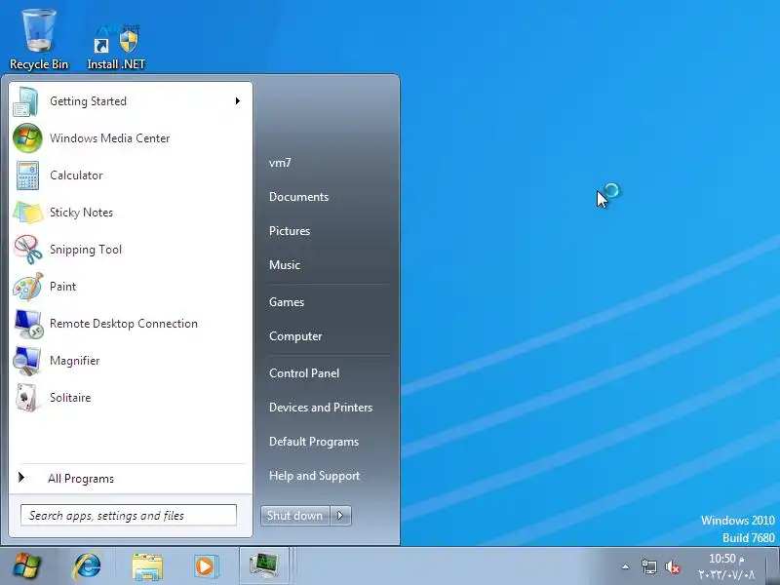Open Control Panel
This screenshot has height=585, width=780.
click(304, 373)
